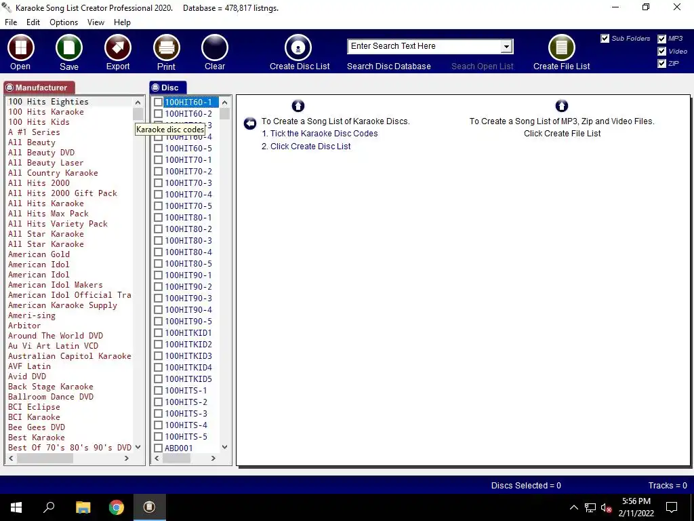Tick the 100HIT60-1 disc checkbox

[x=158, y=102]
